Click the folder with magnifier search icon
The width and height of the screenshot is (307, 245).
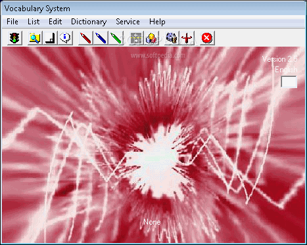click(35, 38)
